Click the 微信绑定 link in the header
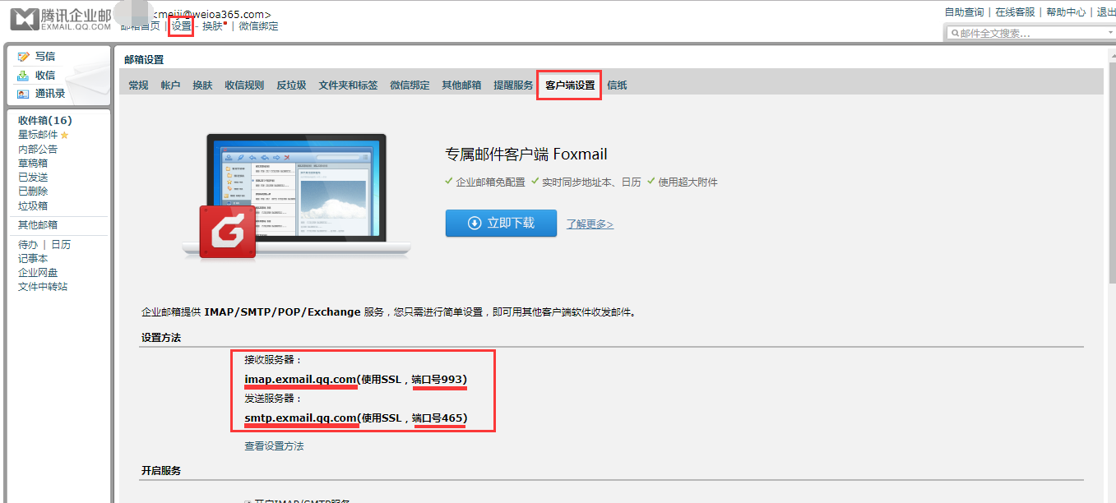 click(x=258, y=26)
